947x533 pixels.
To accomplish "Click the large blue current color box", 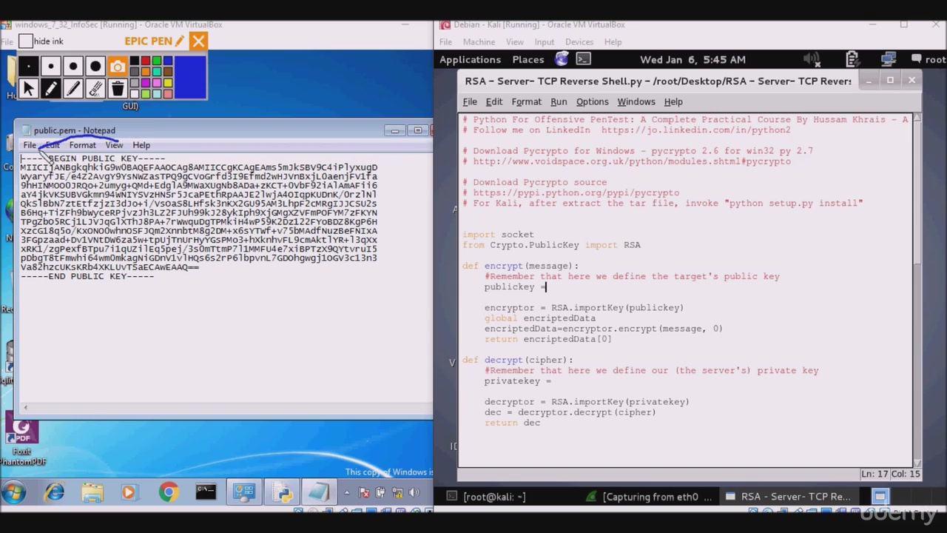I will (190, 78).
